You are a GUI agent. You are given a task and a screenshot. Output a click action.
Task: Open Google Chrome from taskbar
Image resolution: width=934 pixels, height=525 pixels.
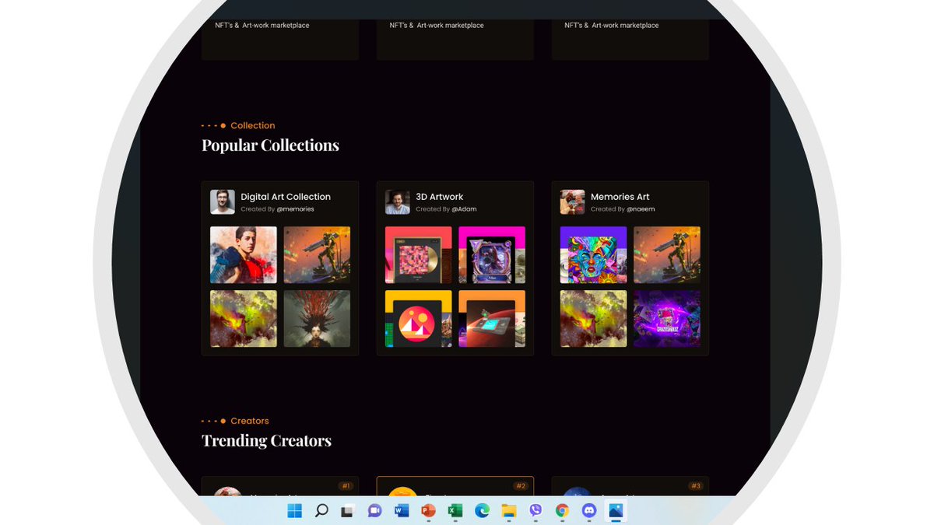pos(562,511)
